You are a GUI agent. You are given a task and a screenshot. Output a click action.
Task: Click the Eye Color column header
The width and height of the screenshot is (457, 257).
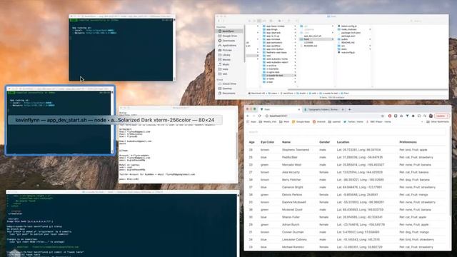coord(267,142)
